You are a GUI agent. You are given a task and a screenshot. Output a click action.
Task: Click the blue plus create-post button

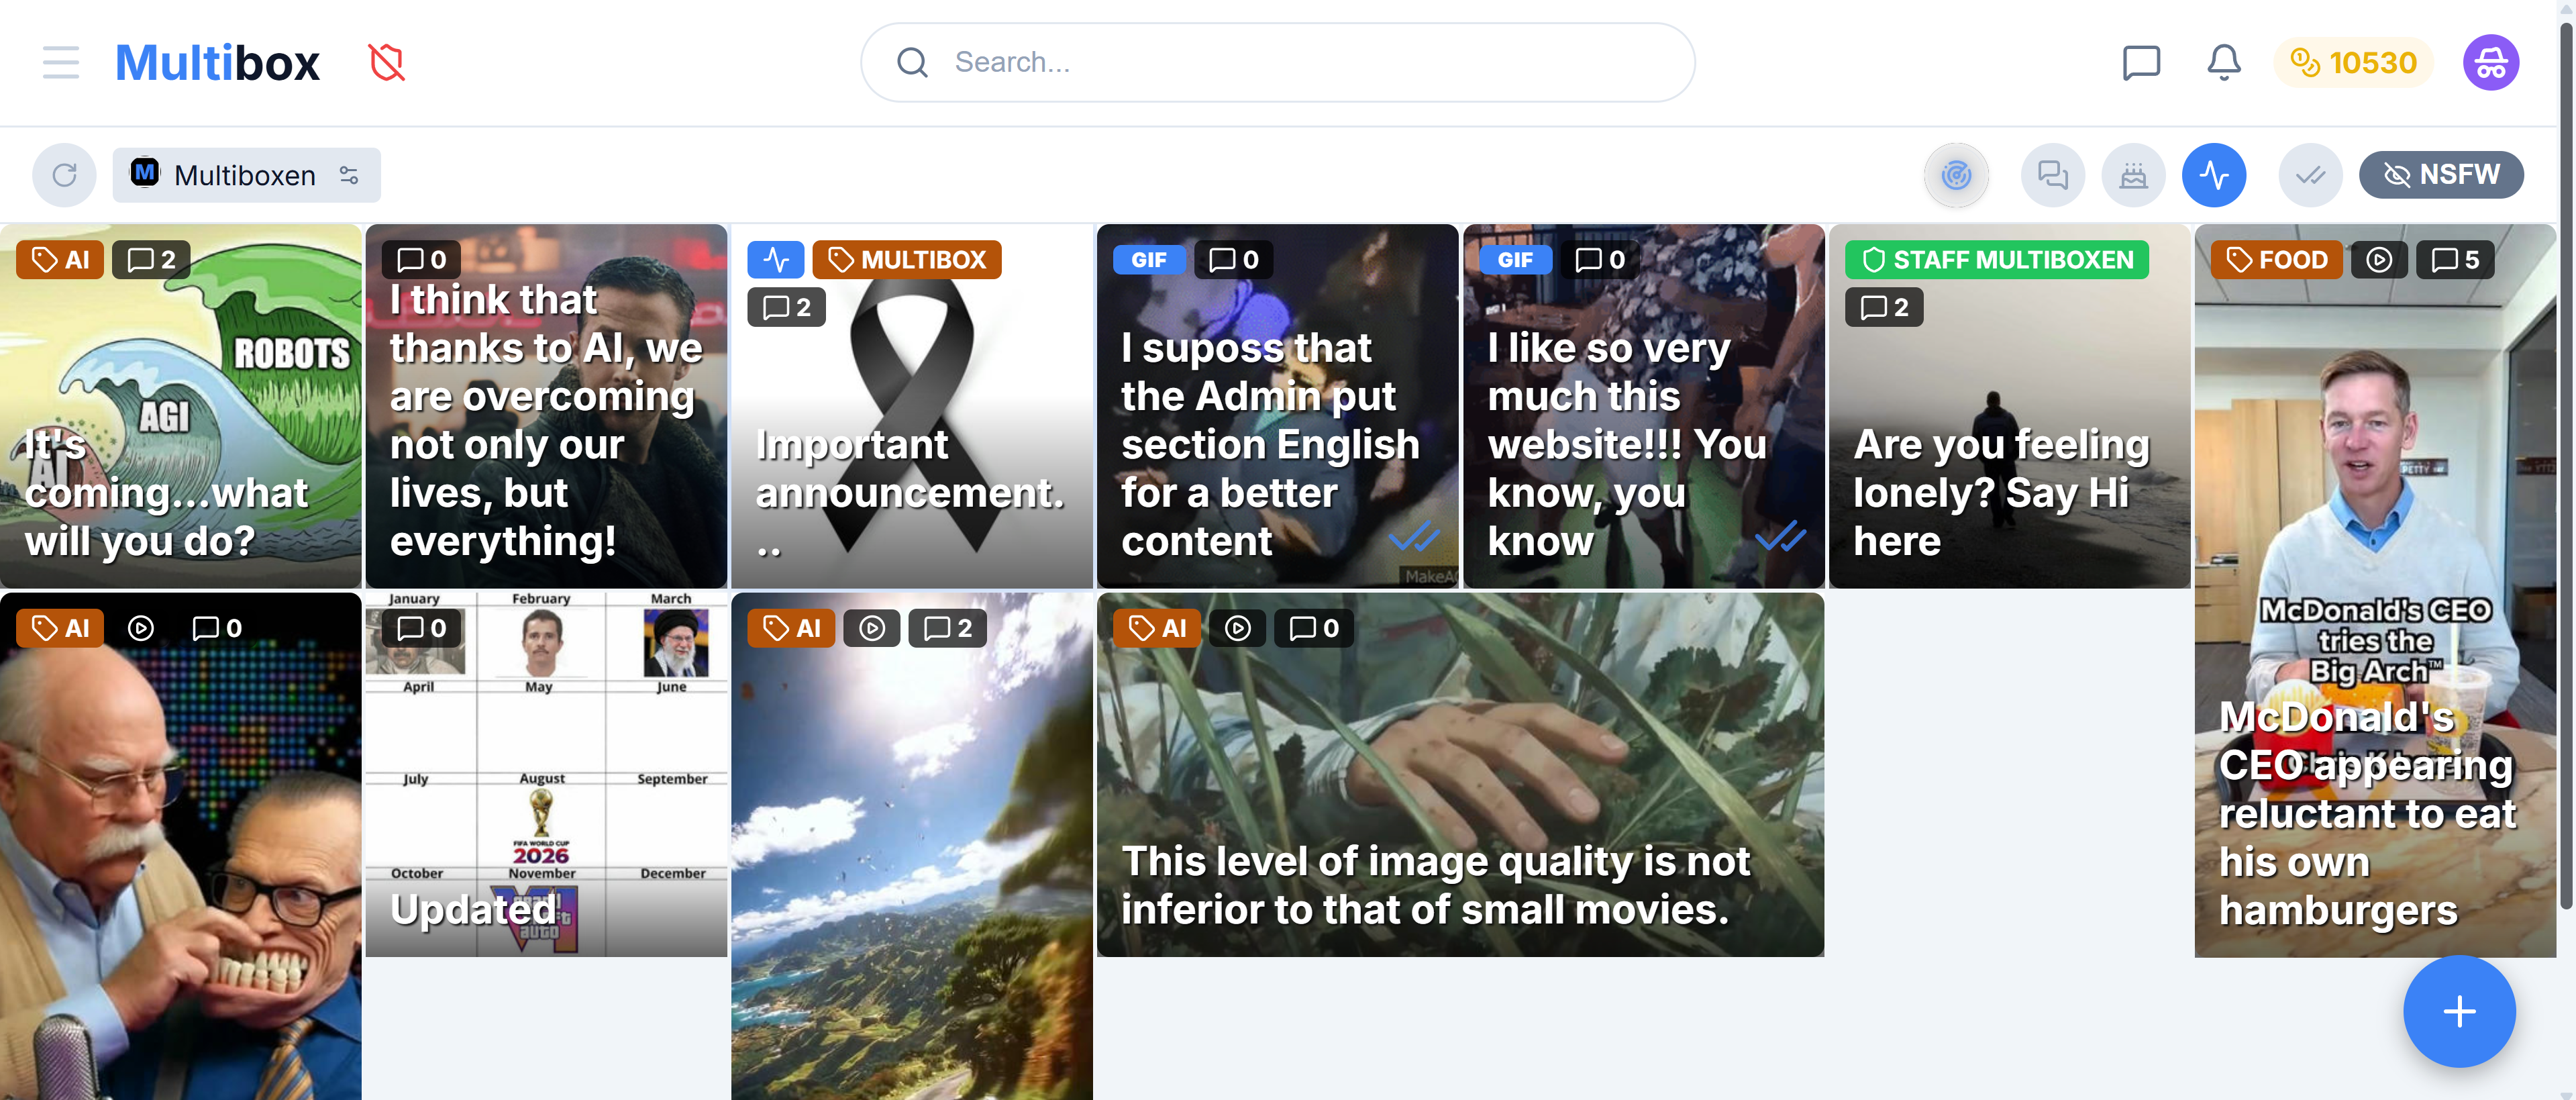point(2459,1011)
